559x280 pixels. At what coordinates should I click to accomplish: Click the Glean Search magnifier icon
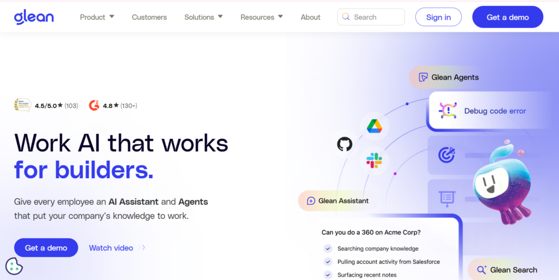click(x=481, y=270)
